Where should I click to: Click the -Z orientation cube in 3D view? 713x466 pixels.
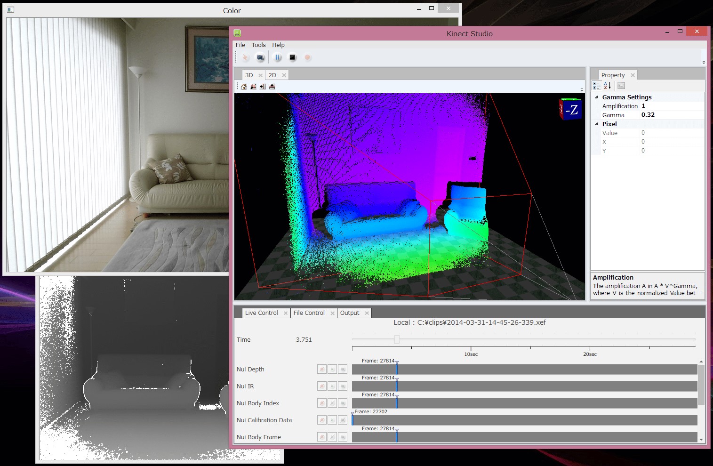coord(570,109)
